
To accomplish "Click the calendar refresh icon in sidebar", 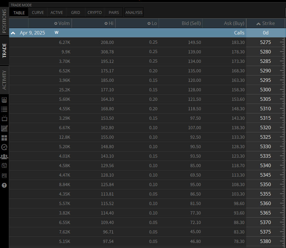I will pyautogui.click(x=4, y=166).
